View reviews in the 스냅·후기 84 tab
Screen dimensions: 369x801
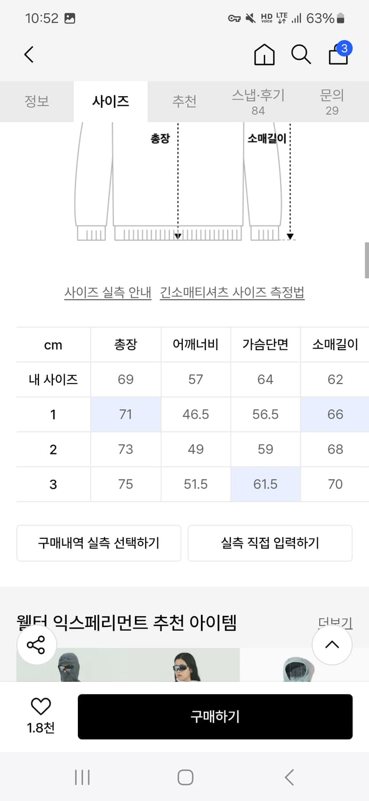point(258,101)
